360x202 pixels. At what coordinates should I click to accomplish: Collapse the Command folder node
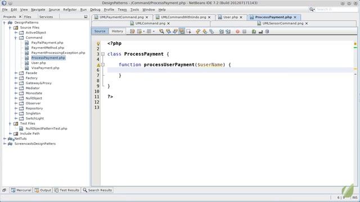point(16,38)
